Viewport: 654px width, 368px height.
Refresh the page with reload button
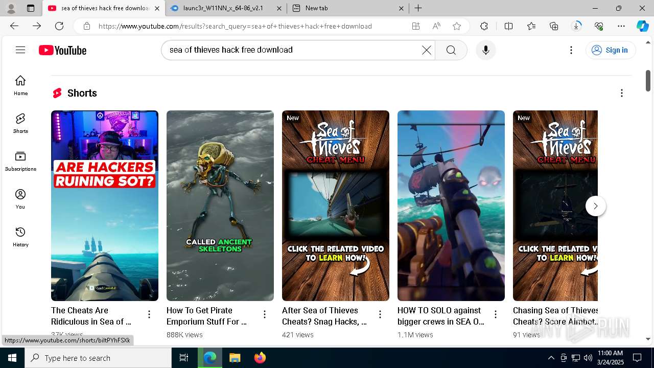point(59,26)
